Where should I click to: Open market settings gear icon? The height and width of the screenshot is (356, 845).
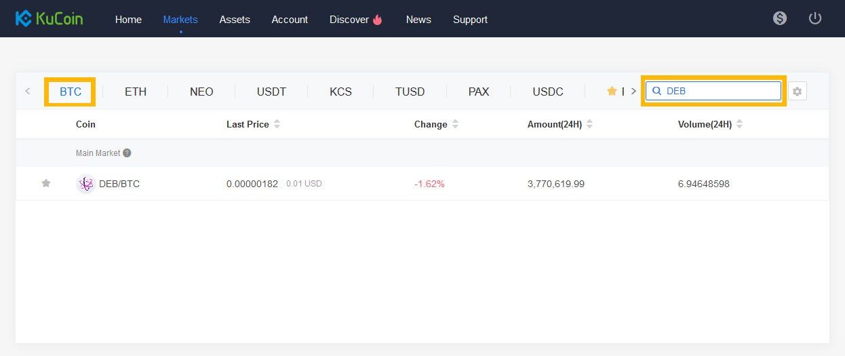coord(798,91)
